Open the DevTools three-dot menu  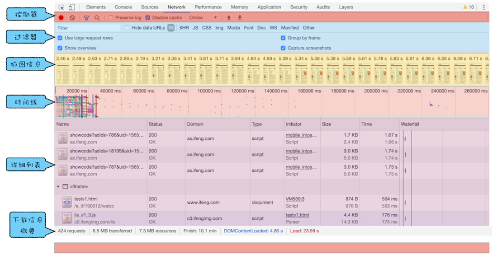point(484,7)
